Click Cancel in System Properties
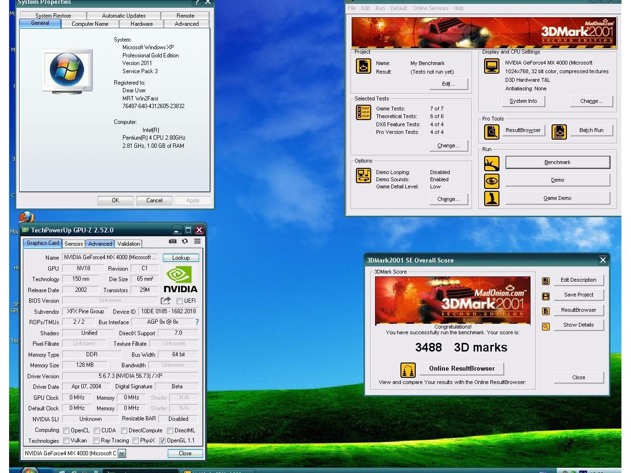This screenshot has width=631, height=473. [x=154, y=200]
